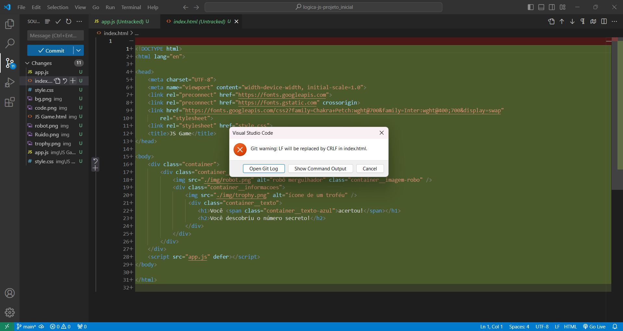Toggle Panel layout icon
Viewport: 623px width, 331px height.
coord(541,7)
